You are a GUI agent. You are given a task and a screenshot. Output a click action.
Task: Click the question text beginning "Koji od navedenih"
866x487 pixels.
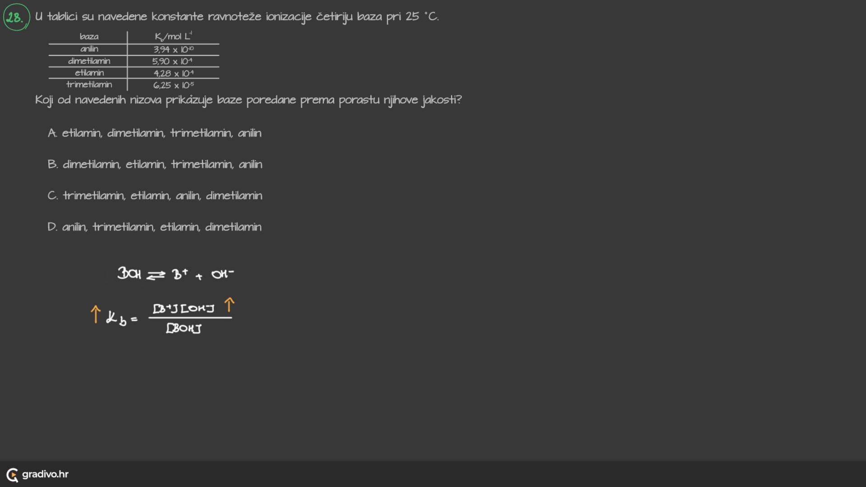[248, 100]
